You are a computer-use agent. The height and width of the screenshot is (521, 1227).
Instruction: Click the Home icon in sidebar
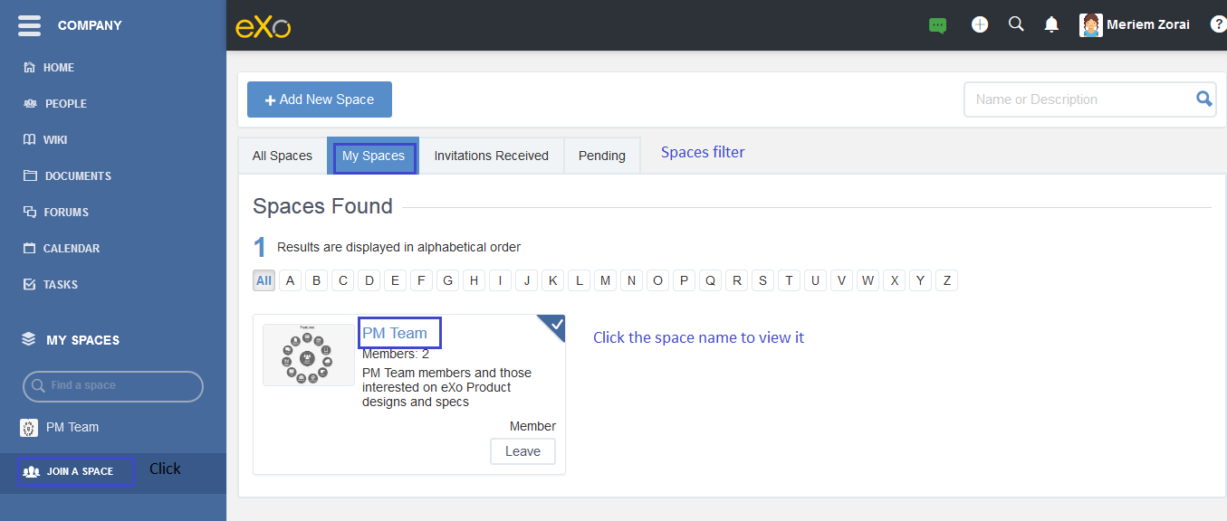29,67
